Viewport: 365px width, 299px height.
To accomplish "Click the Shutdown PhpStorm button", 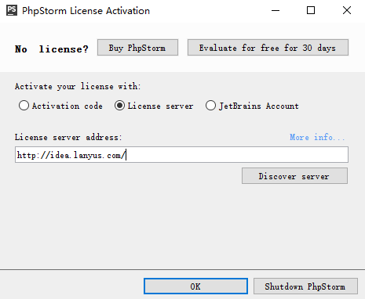I will (305, 286).
